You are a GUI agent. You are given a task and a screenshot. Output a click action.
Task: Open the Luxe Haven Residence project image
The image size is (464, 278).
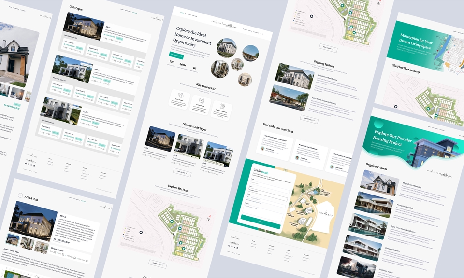point(295,76)
